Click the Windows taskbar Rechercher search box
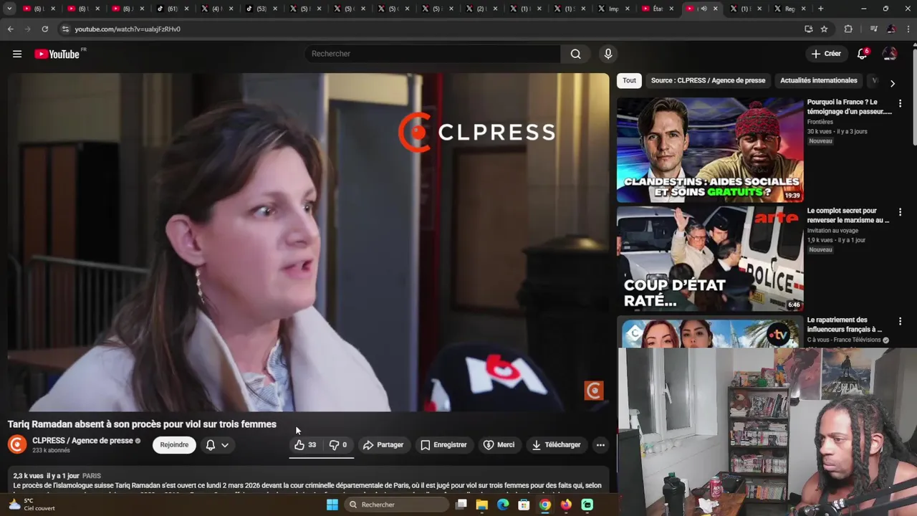Image resolution: width=917 pixels, height=516 pixels. coord(397,505)
